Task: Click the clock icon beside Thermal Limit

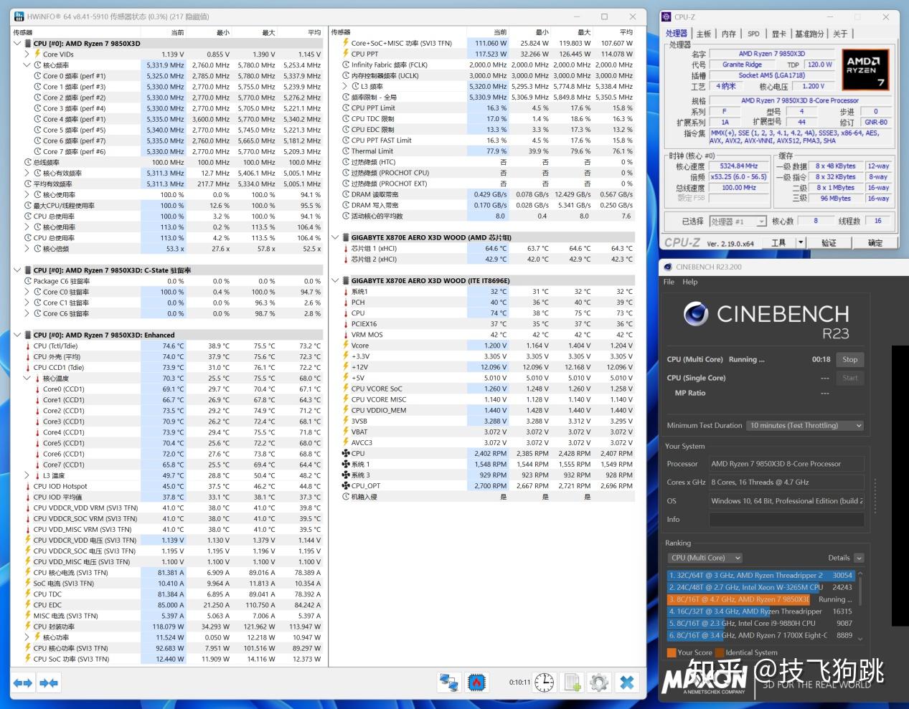Action: click(346, 151)
